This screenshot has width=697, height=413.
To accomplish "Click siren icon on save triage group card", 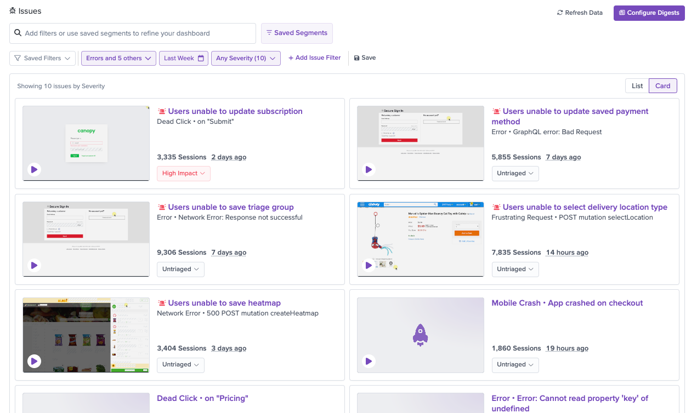I will (x=162, y=207).
